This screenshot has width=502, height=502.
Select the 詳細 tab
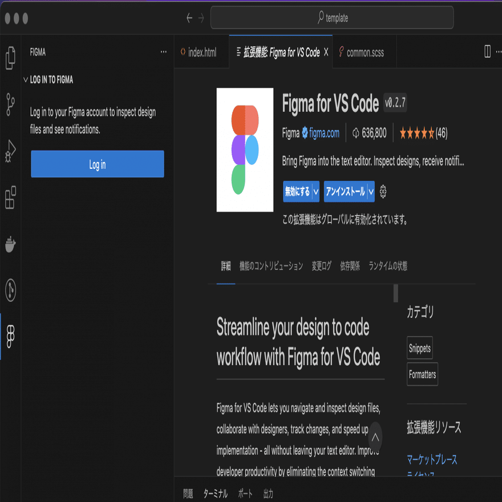click(226, 266)
